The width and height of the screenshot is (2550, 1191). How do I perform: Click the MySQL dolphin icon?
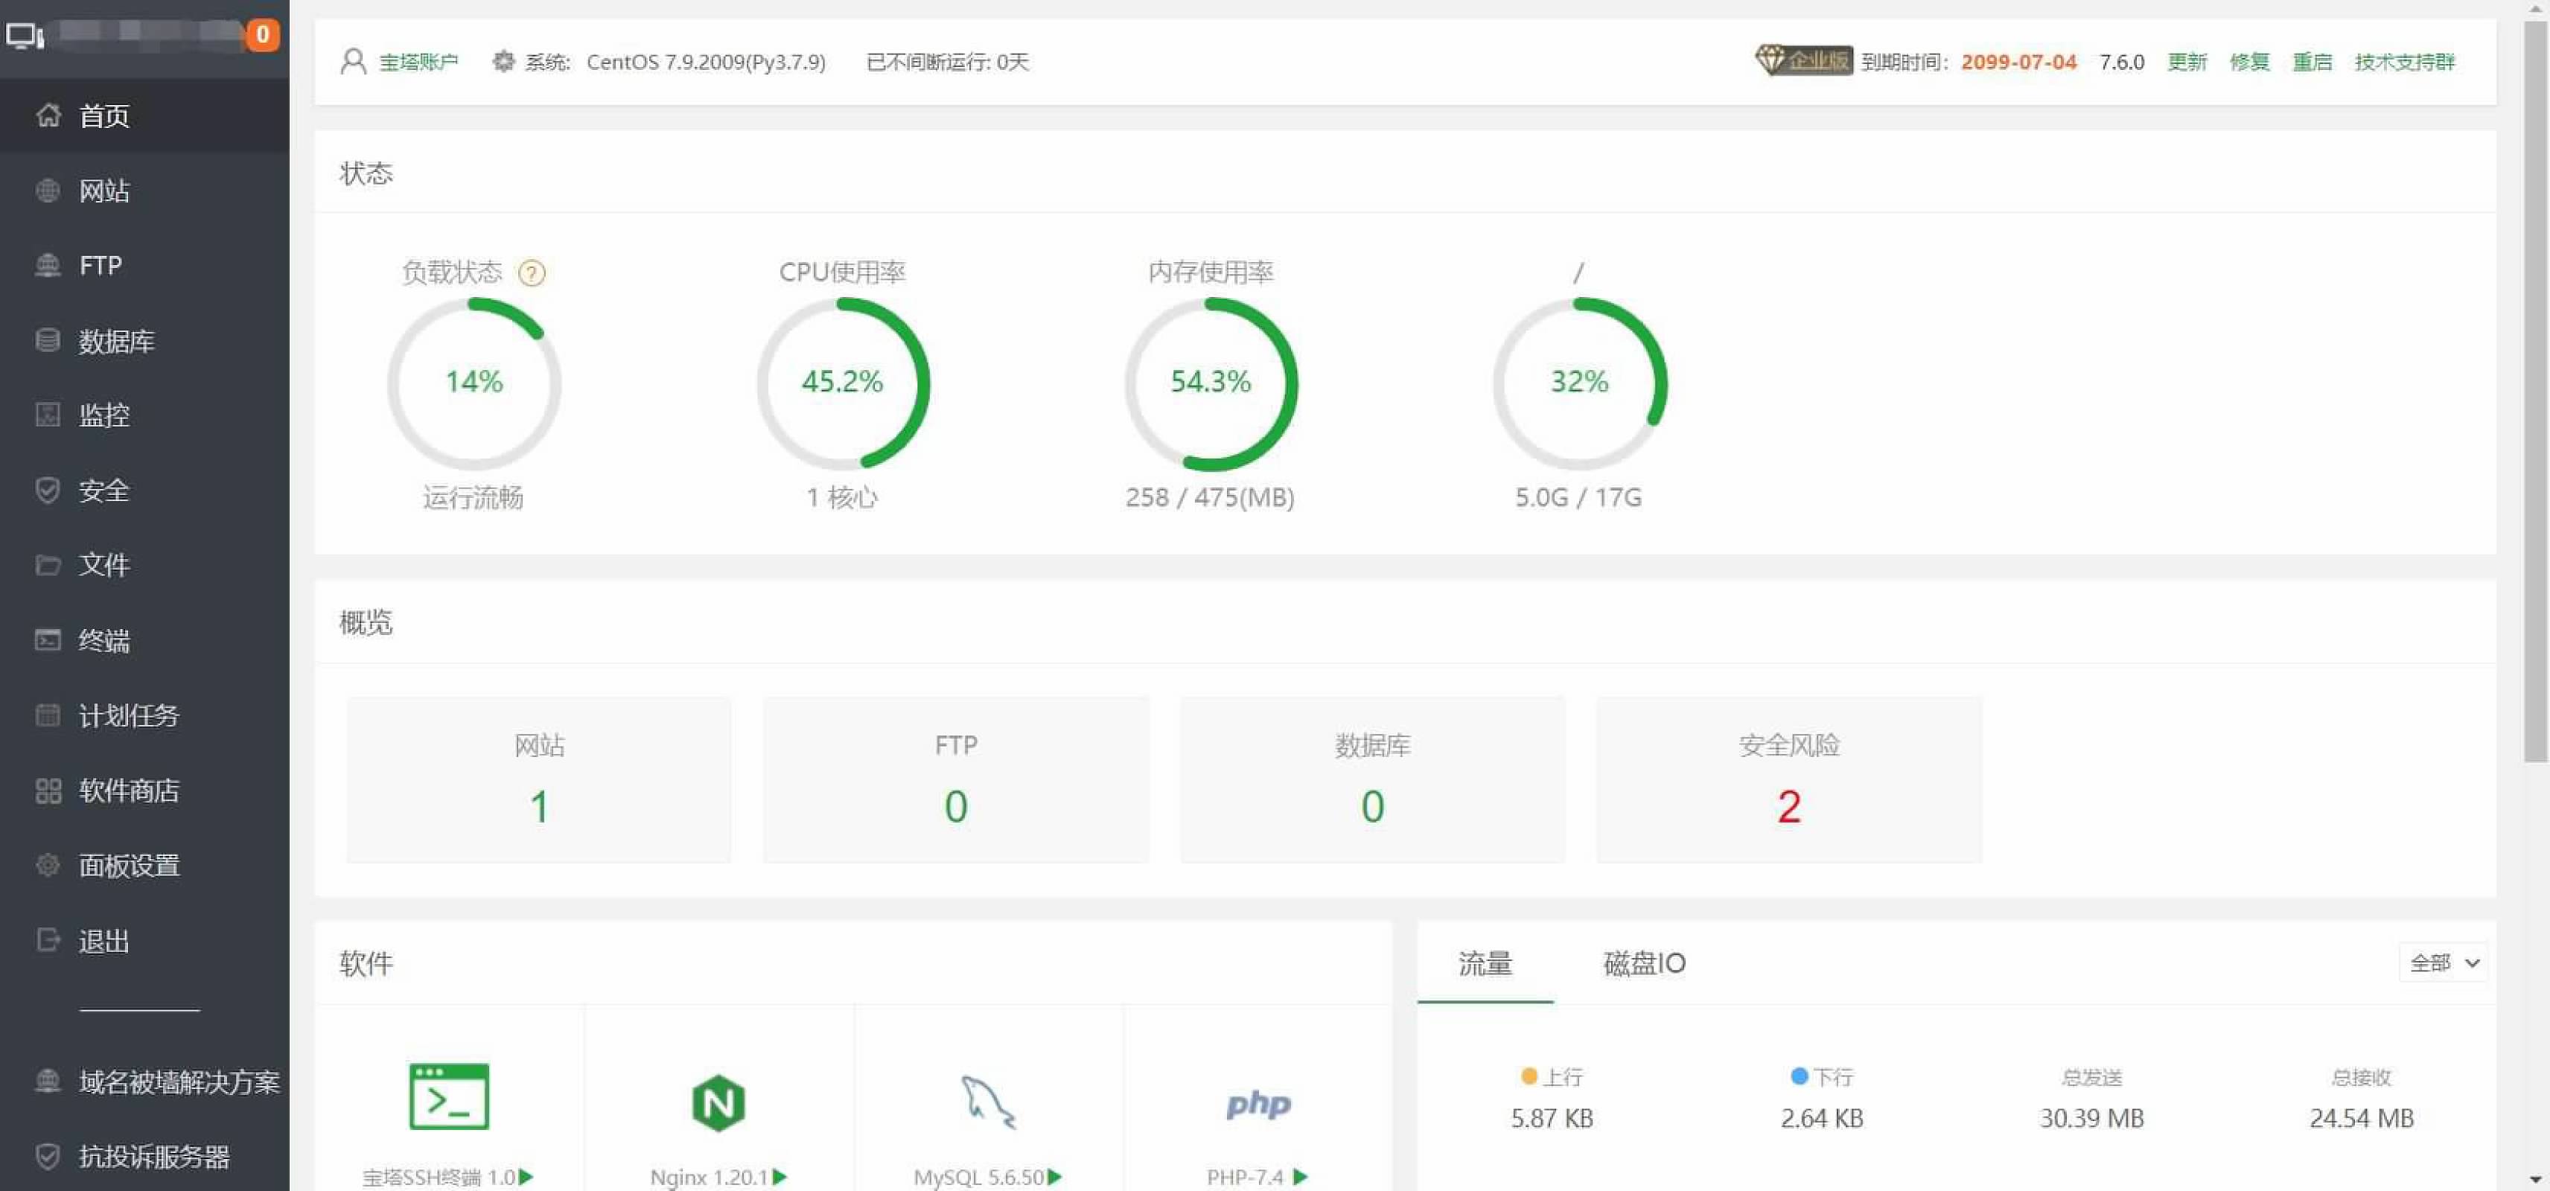(x=987, y=1102)
